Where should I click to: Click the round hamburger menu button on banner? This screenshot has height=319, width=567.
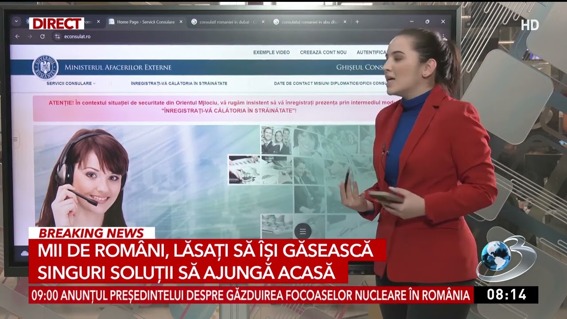(x=303, y=231)
